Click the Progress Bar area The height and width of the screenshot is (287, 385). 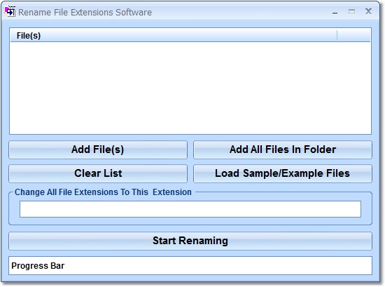coord(190,265)
